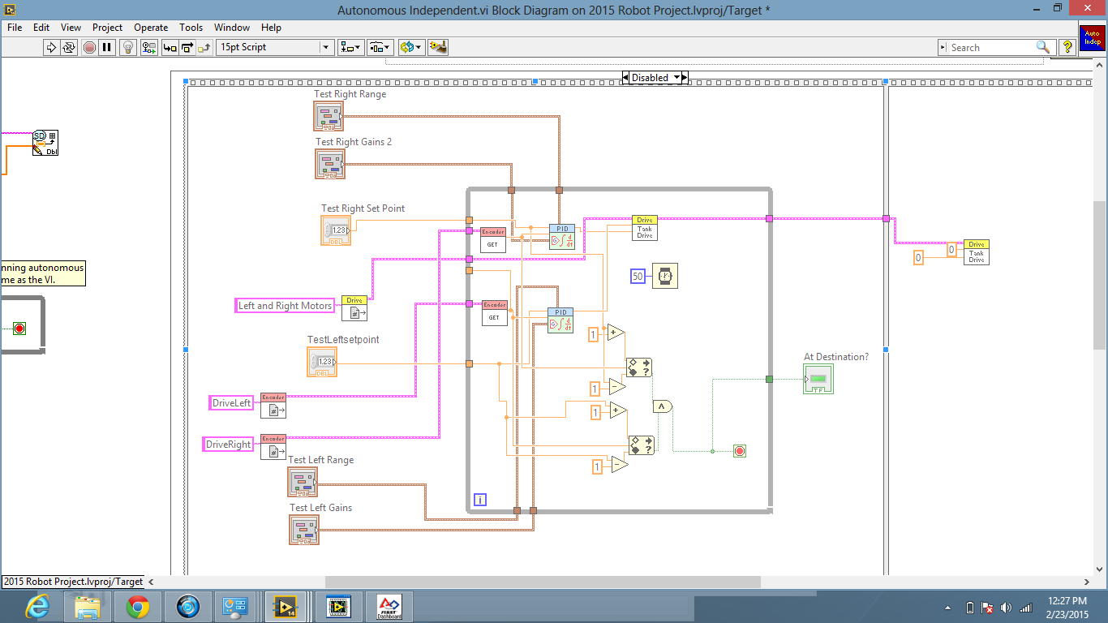Click the DriveRight string constant
The width and height of the screenshot is (1108, 623).
click(x=229, y=445)
